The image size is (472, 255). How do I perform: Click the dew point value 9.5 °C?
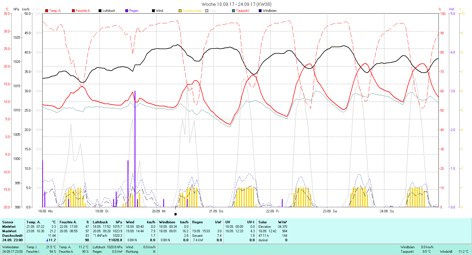427,252
